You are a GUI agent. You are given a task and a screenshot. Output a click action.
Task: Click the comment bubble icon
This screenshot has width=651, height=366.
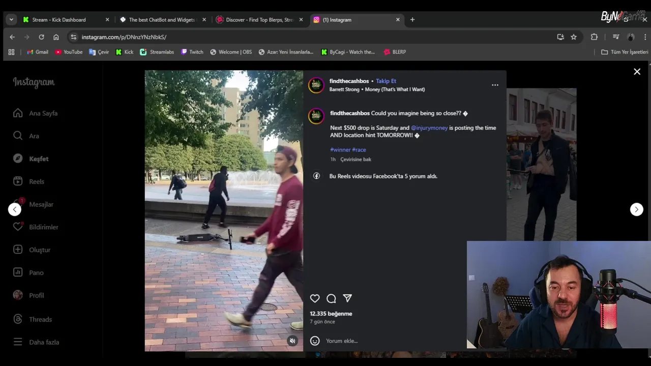click(331, 298)
